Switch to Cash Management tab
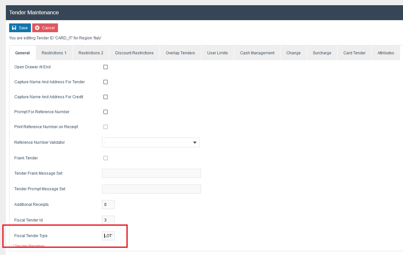The image size is (403, 255). 257,53
